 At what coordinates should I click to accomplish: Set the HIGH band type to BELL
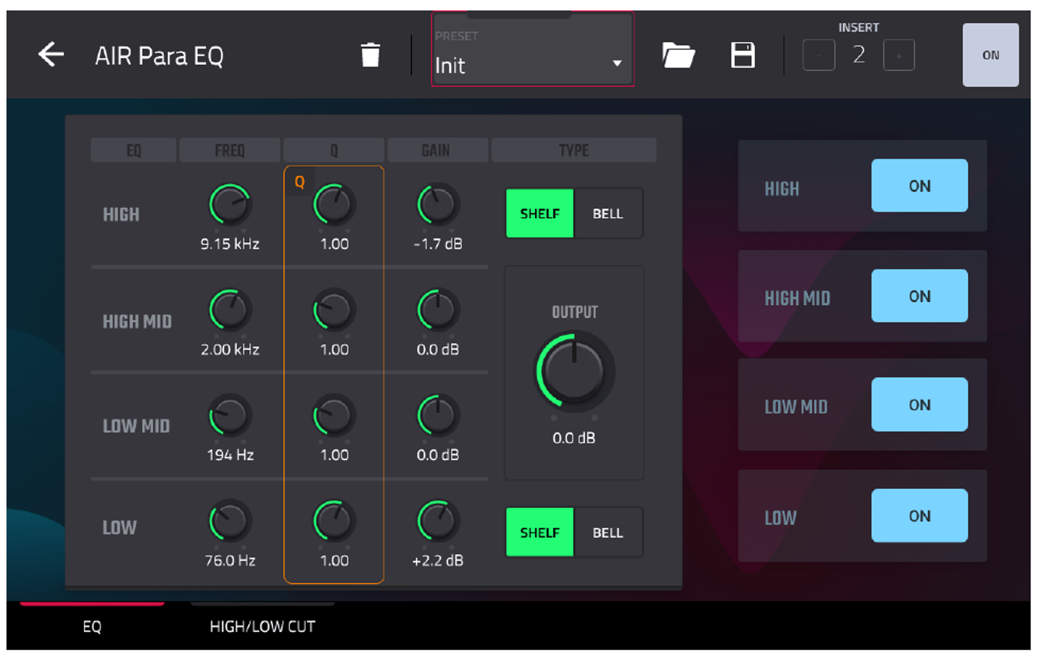[608, 214]
